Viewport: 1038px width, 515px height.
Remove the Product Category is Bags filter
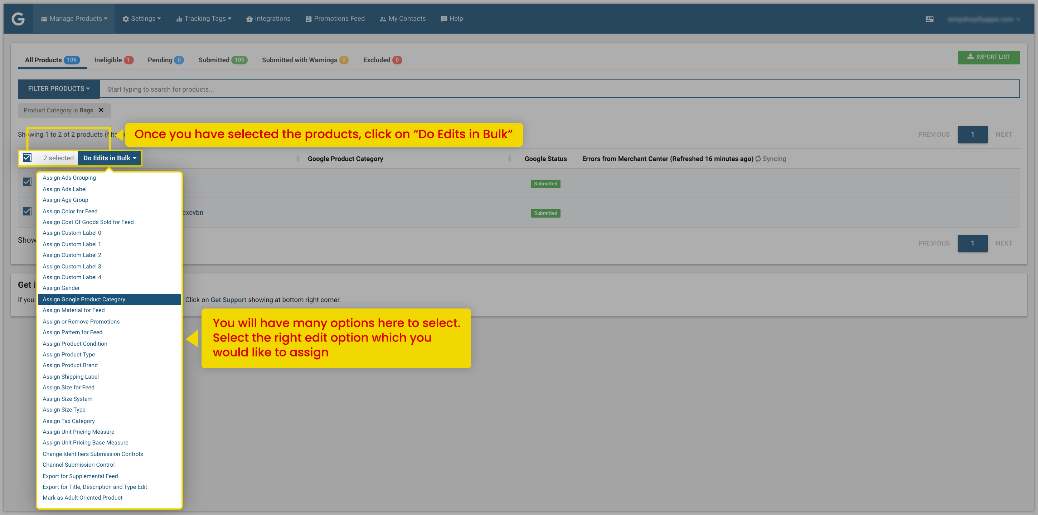(101, 110)
